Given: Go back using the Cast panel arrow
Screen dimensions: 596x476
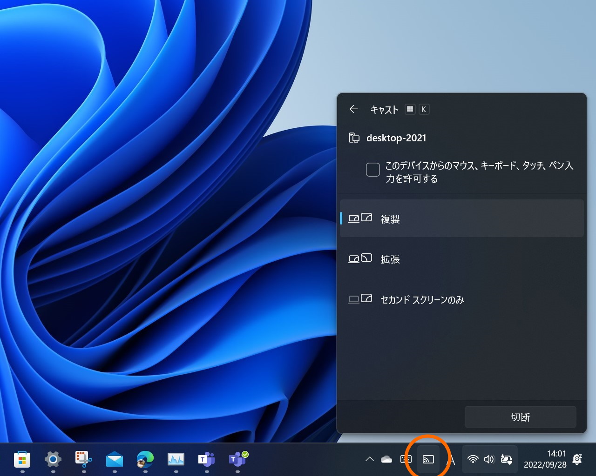Looking at the screenshot, I should tap(353, 109).
